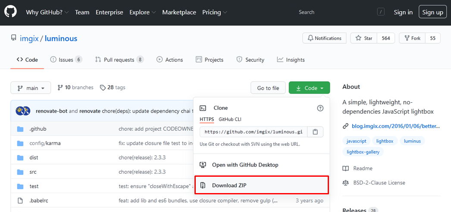Open the Why GitHub? dropdown menu
This screenshot has height=212, width=451.
click(x=47, y=12)
